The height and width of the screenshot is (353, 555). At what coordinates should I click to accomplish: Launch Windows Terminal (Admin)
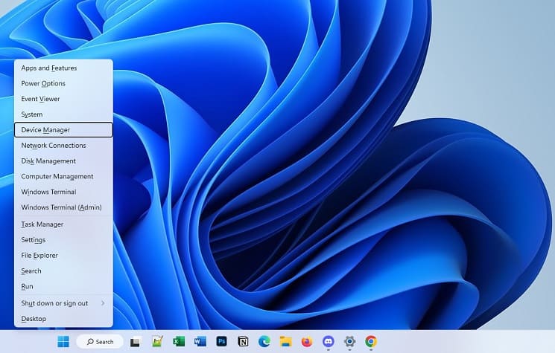(x=64, y=207)
